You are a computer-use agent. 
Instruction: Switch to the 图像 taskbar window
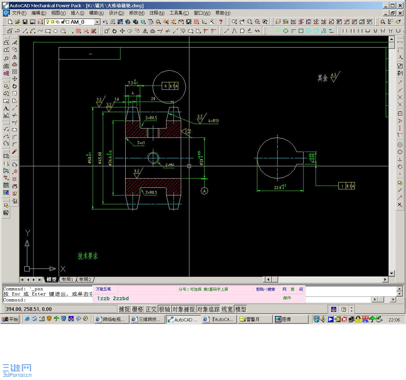(291, 319)
